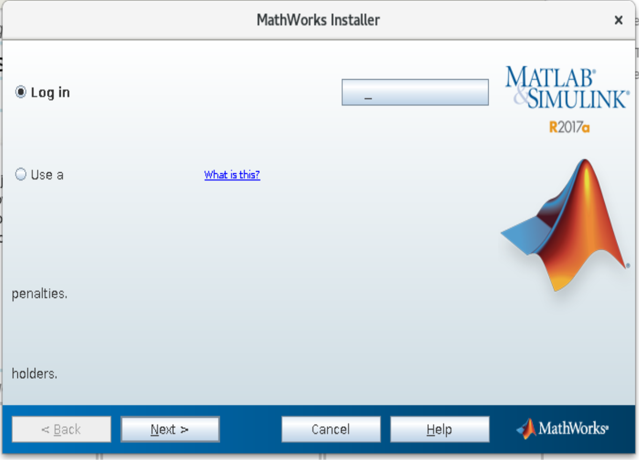Image resolution: width=639 pixels, height=460 pixels.
Task: Open installer Help
Action: [440, 429]
